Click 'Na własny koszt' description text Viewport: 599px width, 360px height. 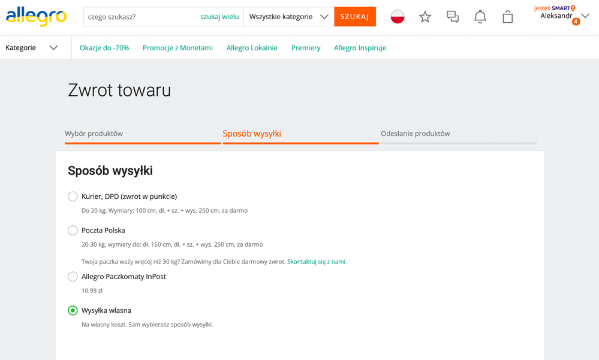[x=147, y=325]
